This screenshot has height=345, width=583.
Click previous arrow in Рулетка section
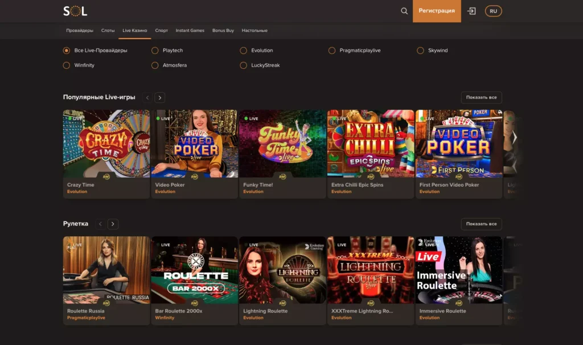coord(101,224)
